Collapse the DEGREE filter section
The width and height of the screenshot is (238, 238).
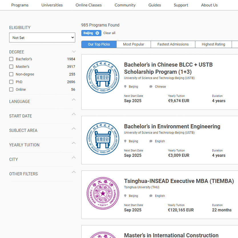click(74, 51)
